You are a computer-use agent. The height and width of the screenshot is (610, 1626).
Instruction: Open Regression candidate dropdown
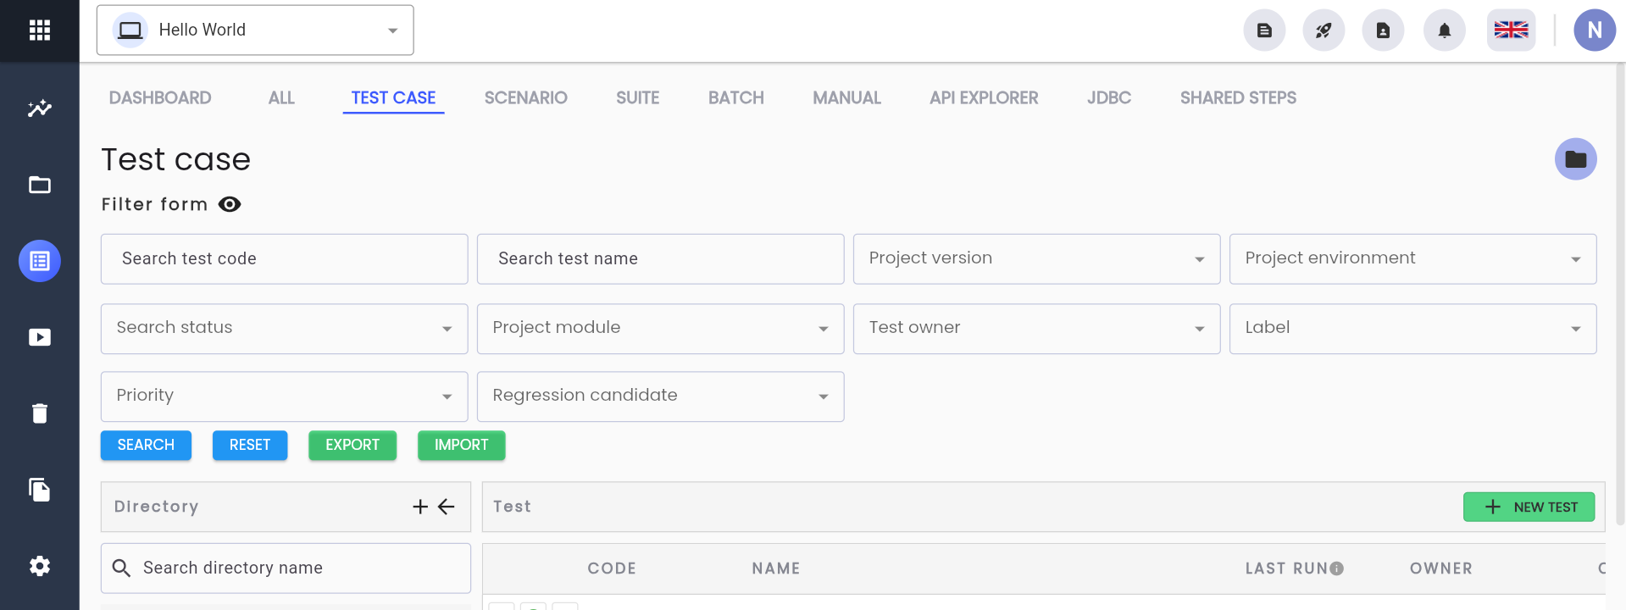[660, 396]
